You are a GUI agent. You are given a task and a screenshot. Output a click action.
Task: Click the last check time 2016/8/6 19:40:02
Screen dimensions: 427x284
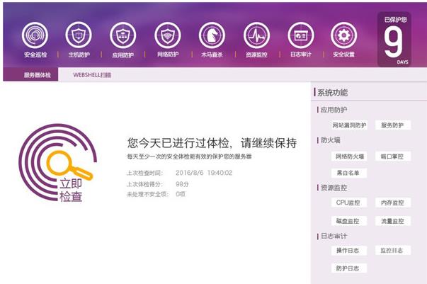tap(204, 173)
